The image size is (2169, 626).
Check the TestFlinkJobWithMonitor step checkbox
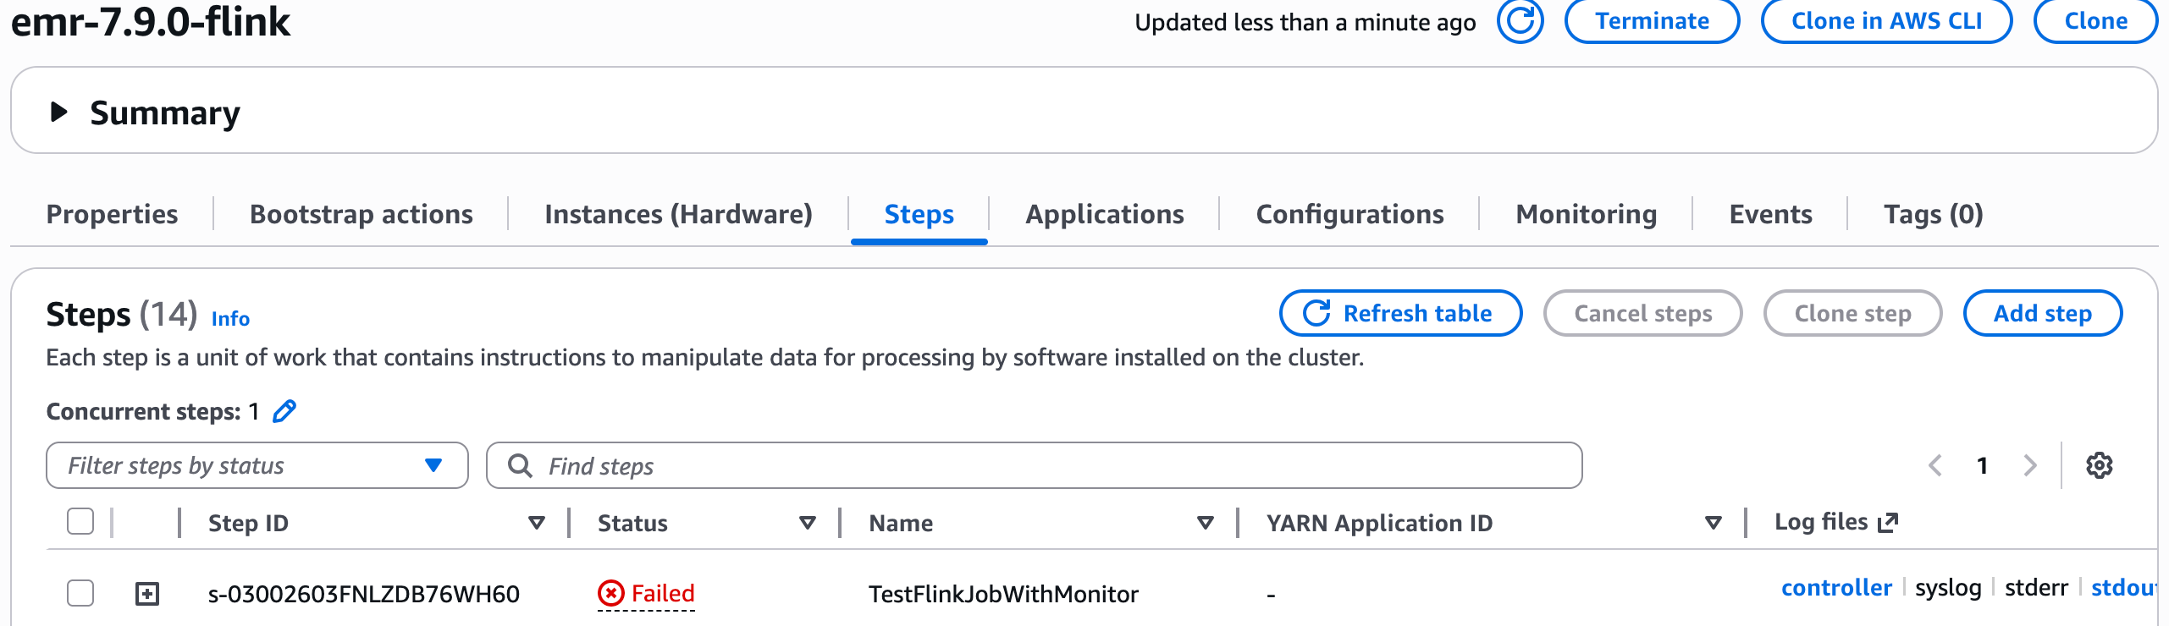(x=80, y=593)
